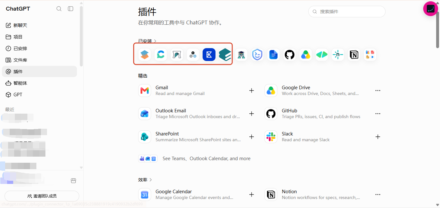Viewport: 440px width, 208px height.
Task: Start a 新聊天 from the sidebar
Action: (39, 25)
